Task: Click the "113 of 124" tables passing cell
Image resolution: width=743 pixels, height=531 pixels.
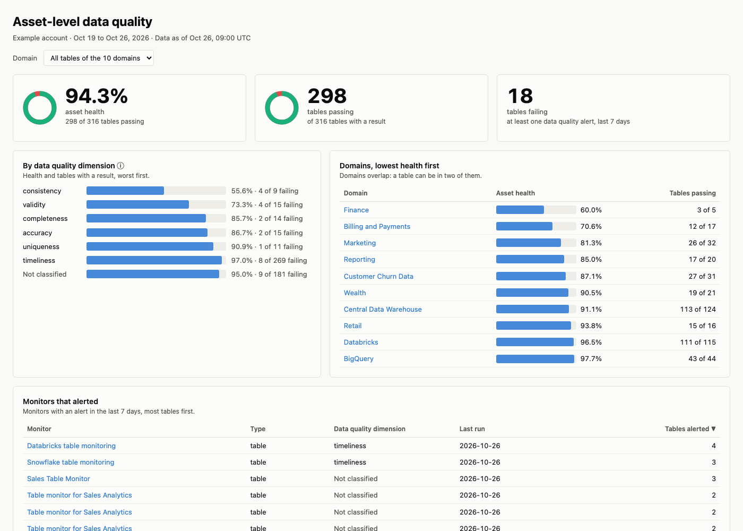Action: [698, 310]
